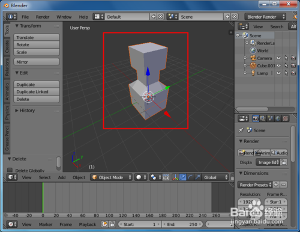Click the pin icon beside Scene in Properties
Viewport: 300px width, 232px height.
click(241, 130)
